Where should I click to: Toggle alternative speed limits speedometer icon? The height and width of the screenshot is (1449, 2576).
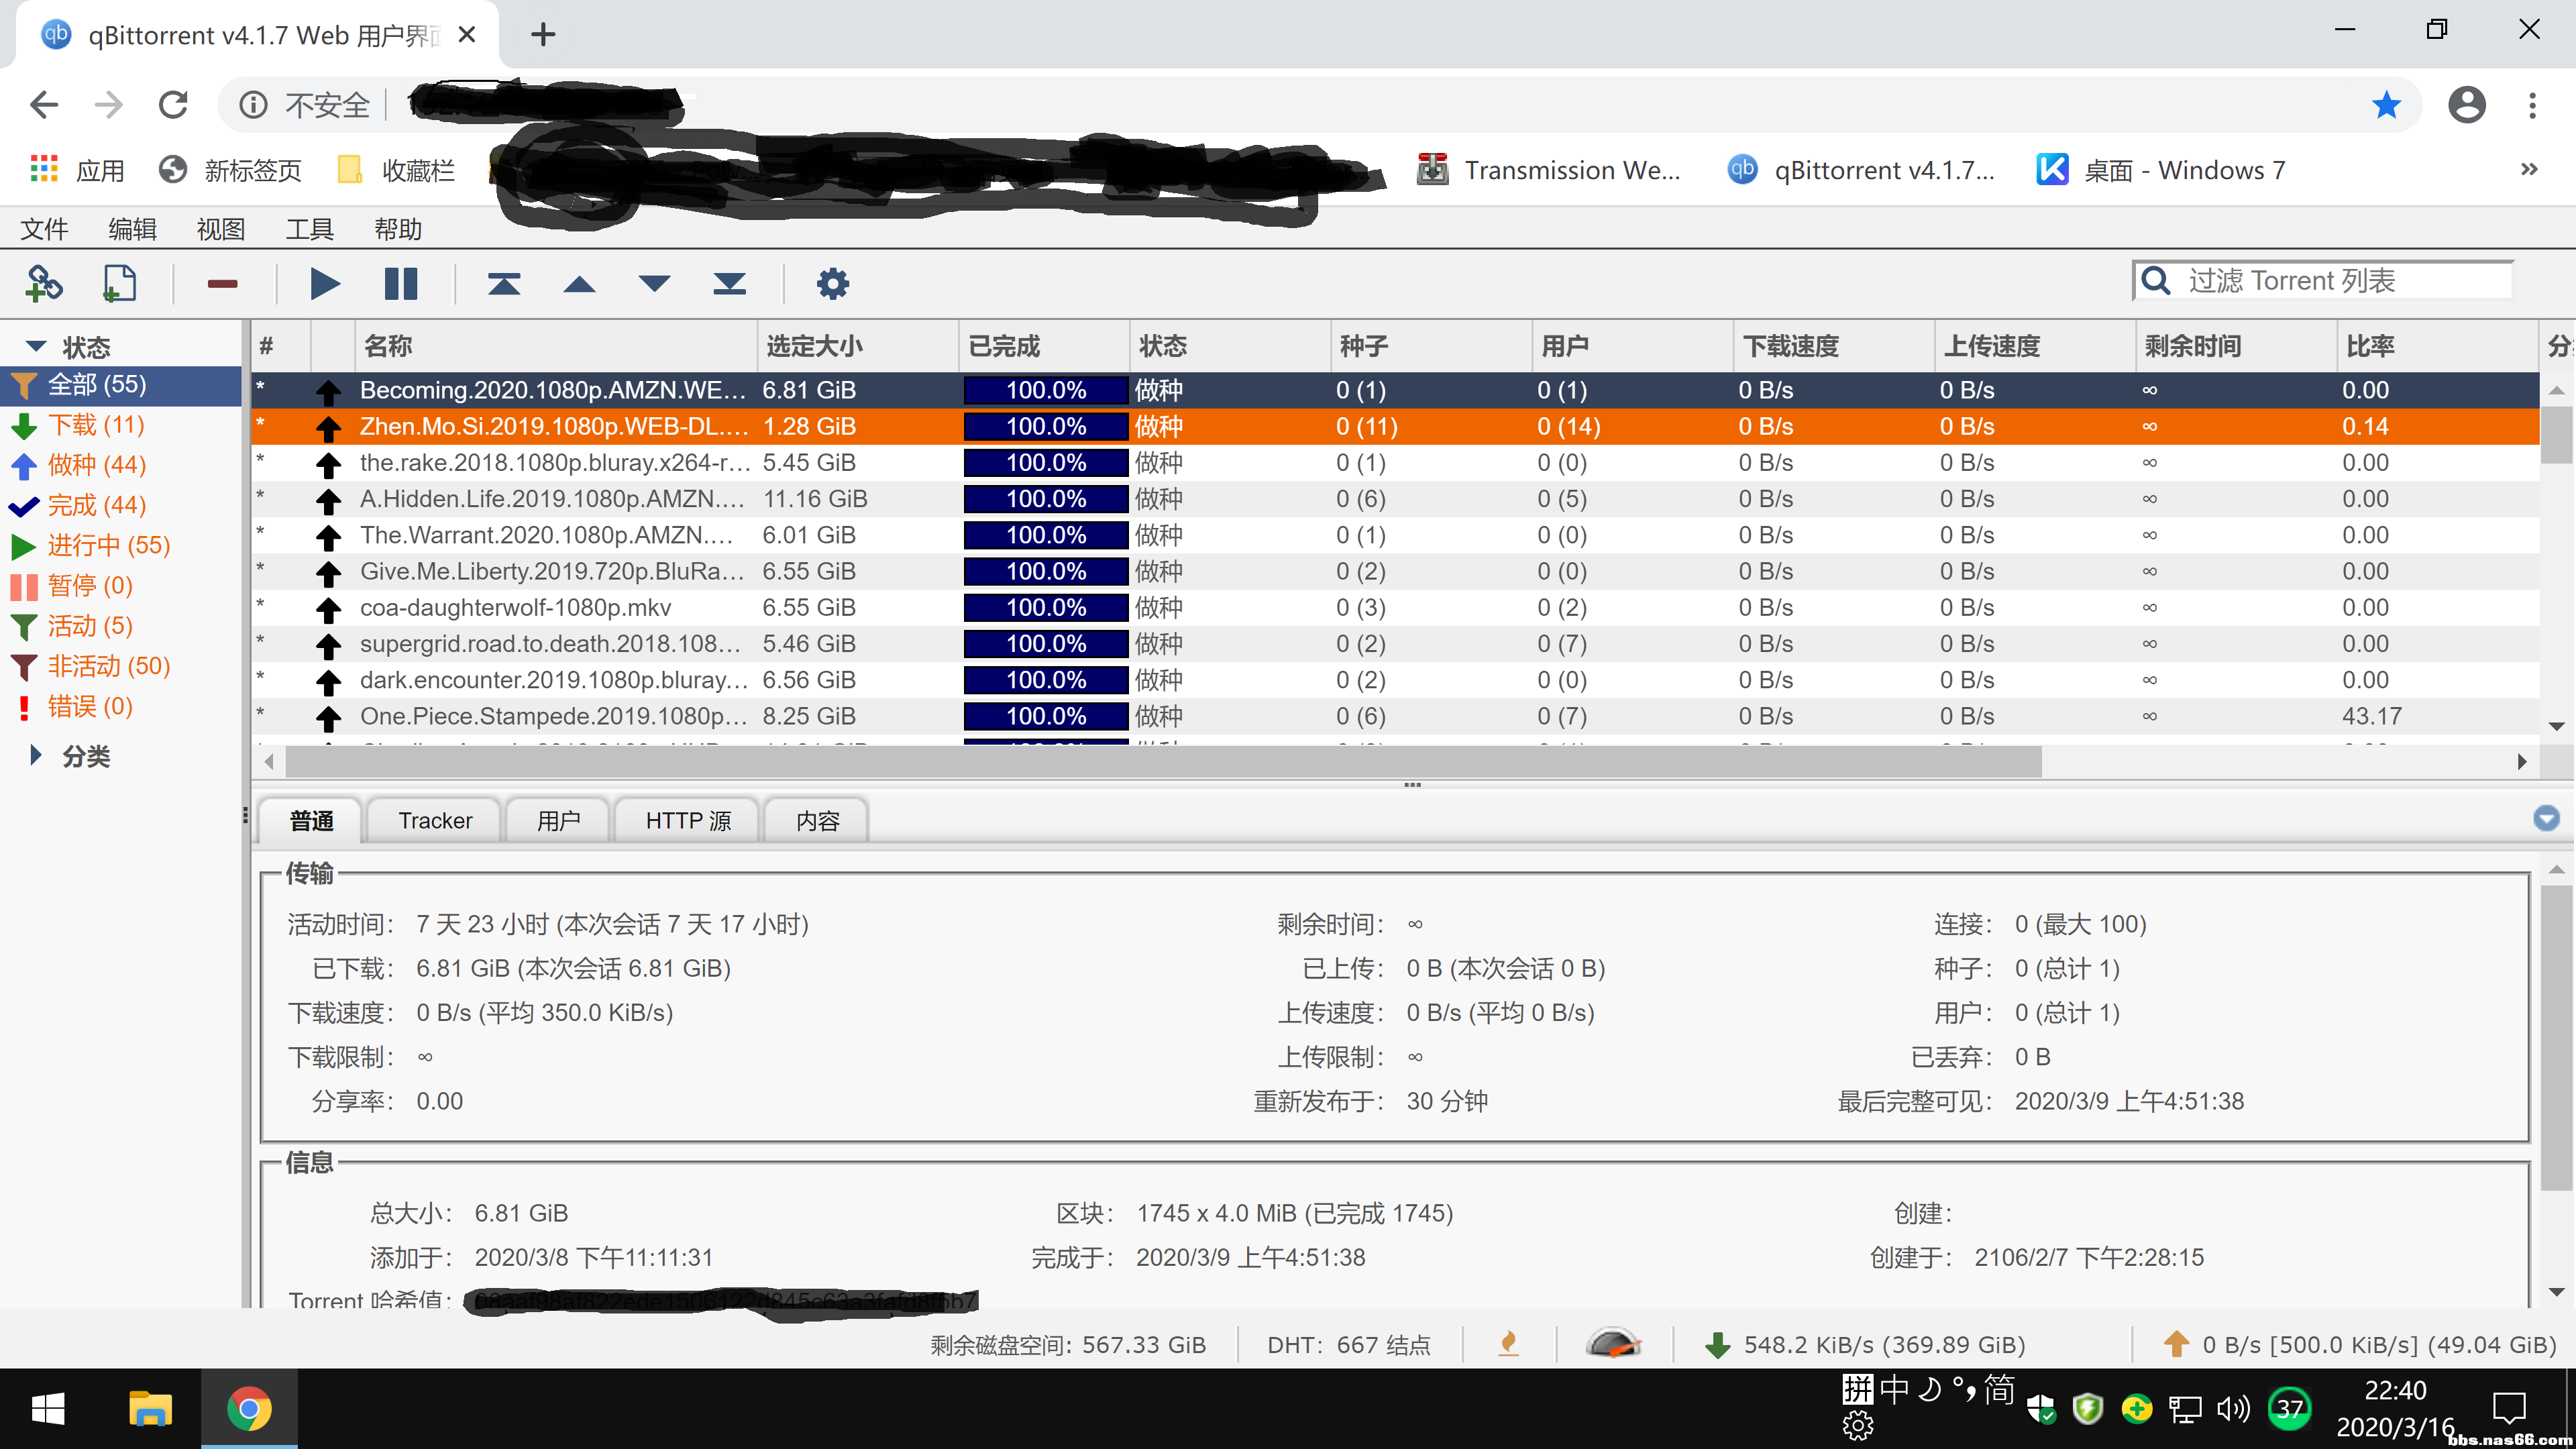pos(1612,1343)
